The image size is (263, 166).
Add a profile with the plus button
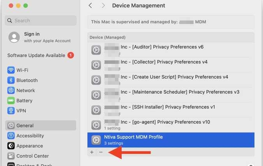click(92, 152)
